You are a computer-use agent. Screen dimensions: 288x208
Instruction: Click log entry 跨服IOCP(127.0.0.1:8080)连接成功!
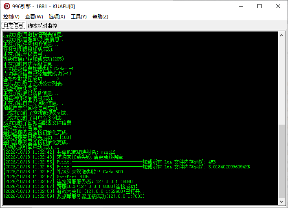[x=70, y=186]
